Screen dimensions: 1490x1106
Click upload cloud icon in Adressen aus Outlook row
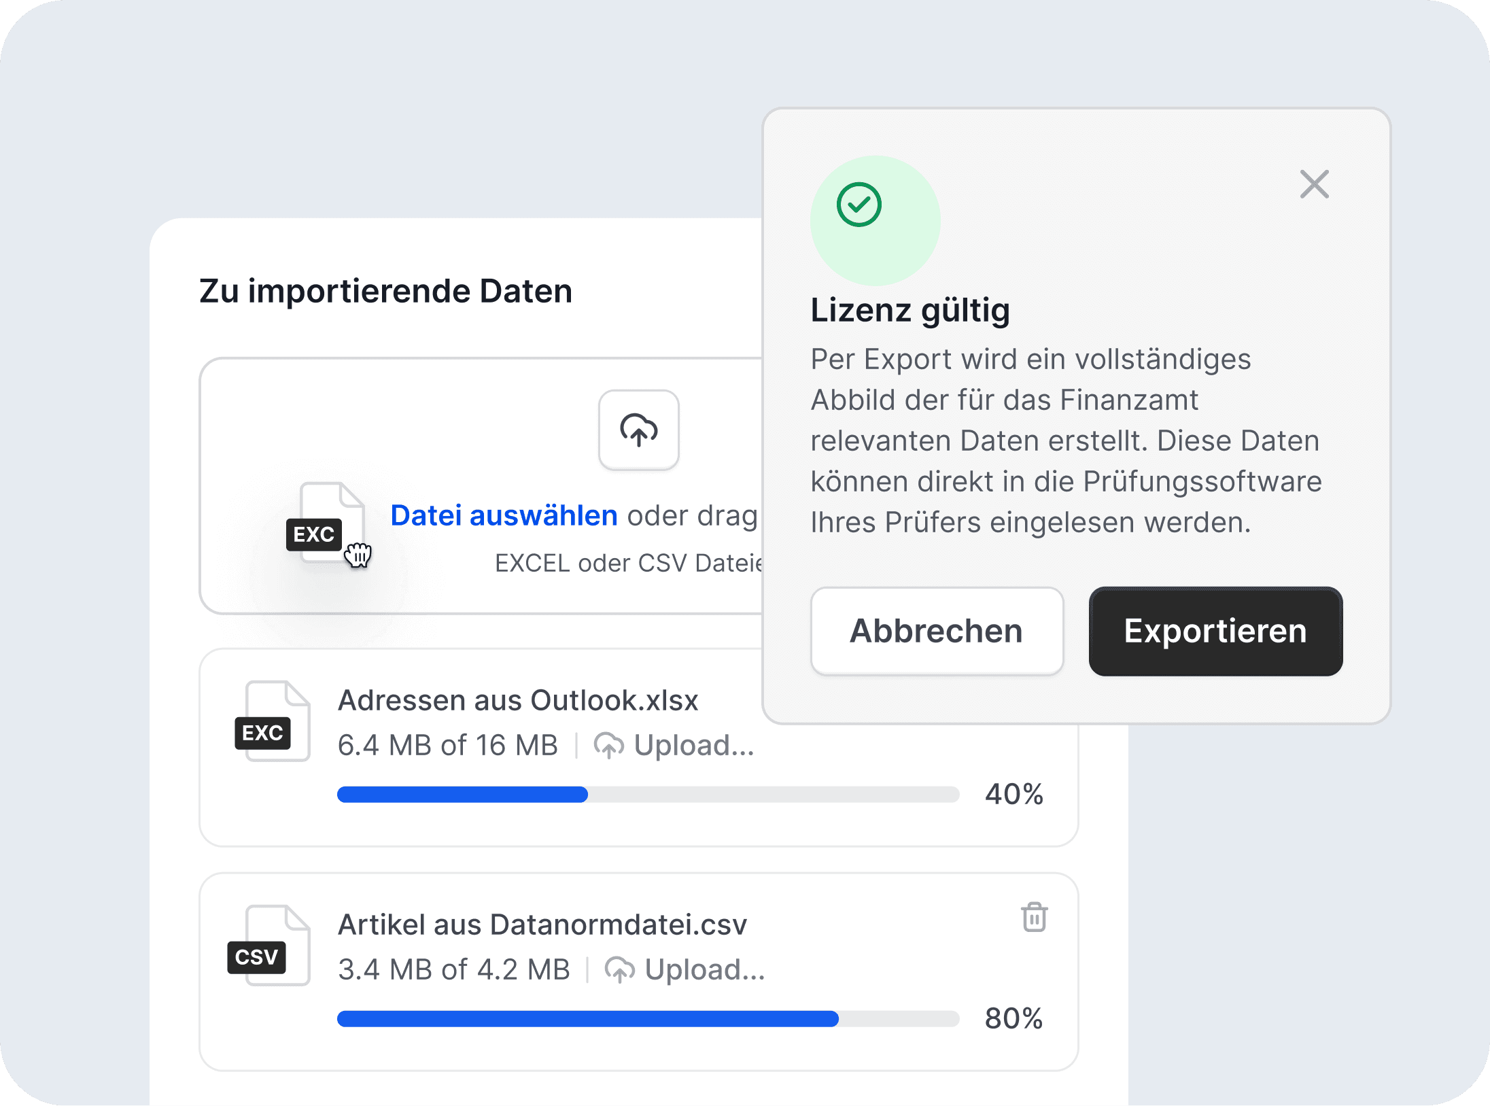pyautogui.click(x=609, y=746)
